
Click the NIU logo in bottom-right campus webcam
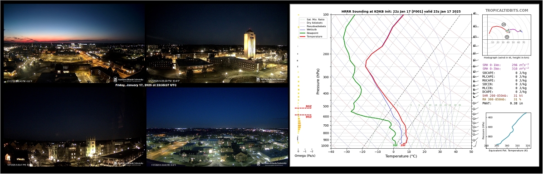pyautogui.click(x=271, y=163)
